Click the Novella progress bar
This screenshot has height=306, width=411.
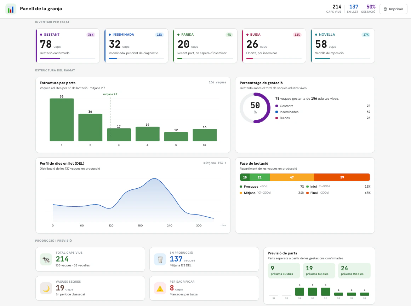pyautogui.click(x=343, y=58)
